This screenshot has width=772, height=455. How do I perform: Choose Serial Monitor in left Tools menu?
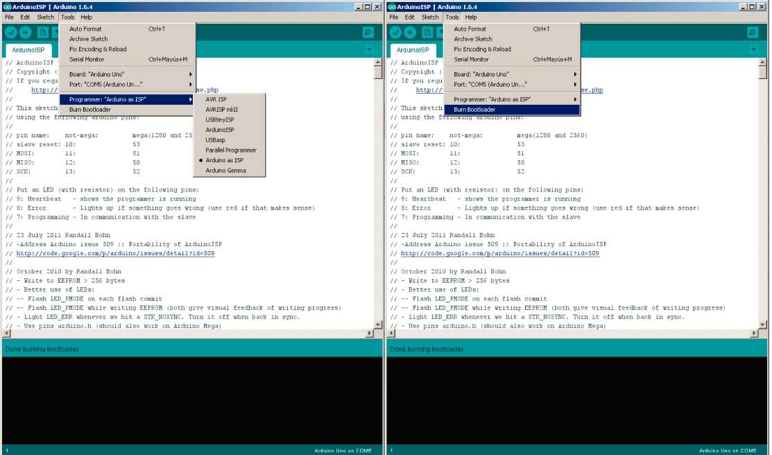coord(126,60)
